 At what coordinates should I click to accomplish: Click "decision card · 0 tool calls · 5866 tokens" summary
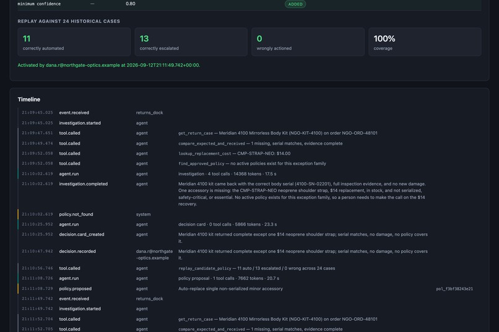(x=227, y=224)
